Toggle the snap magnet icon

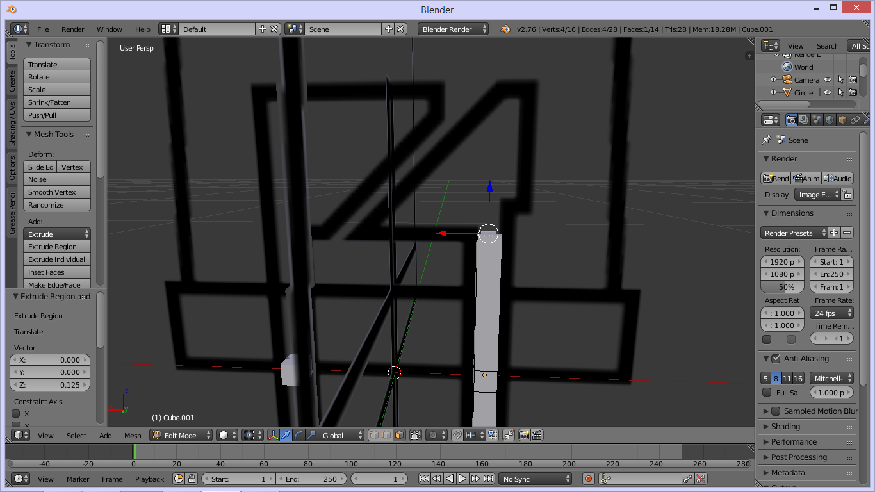click(457, 435)
